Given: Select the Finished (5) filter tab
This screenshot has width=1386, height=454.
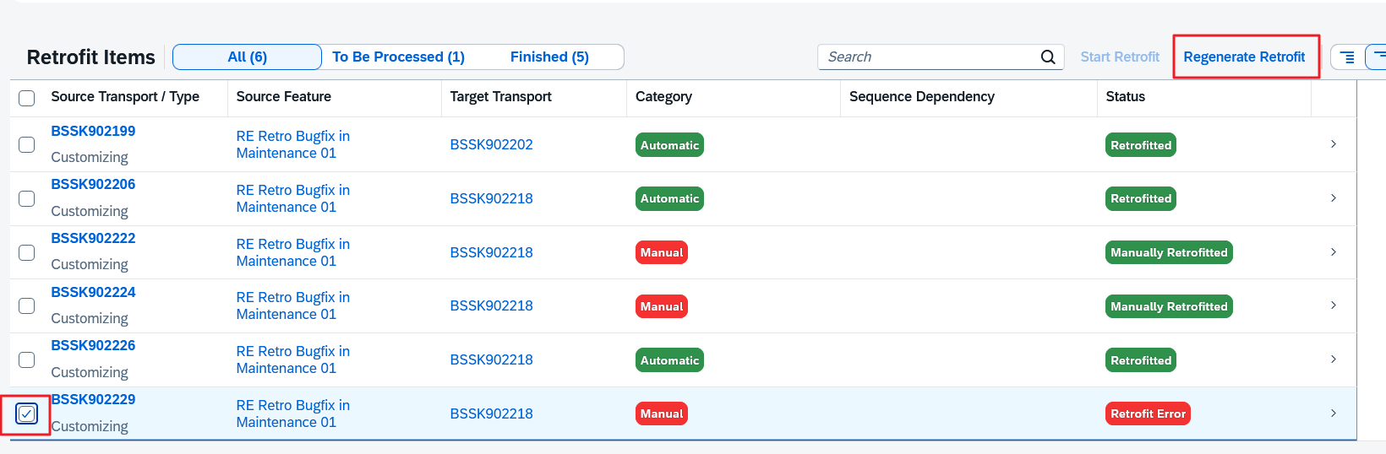Looking at the screenshot, I should 549,57.
